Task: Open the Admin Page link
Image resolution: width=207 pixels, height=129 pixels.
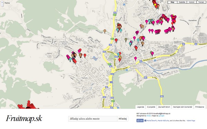Action: click(191, 121)
